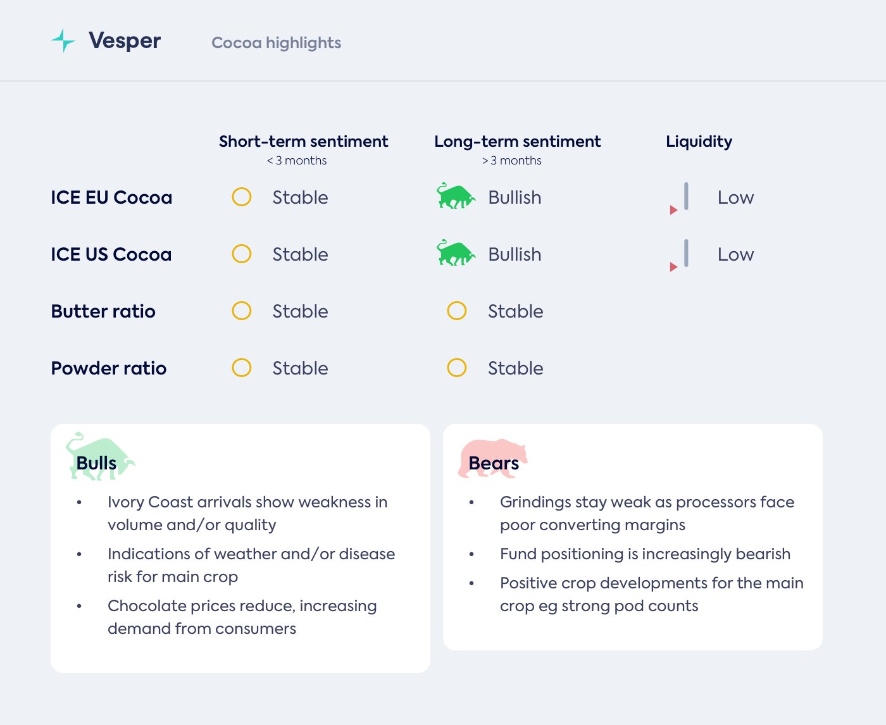Viewport: 886px width, 725px height.
Task: Click Butter ratio short-term stable circle
Action: tap(242, 311)
